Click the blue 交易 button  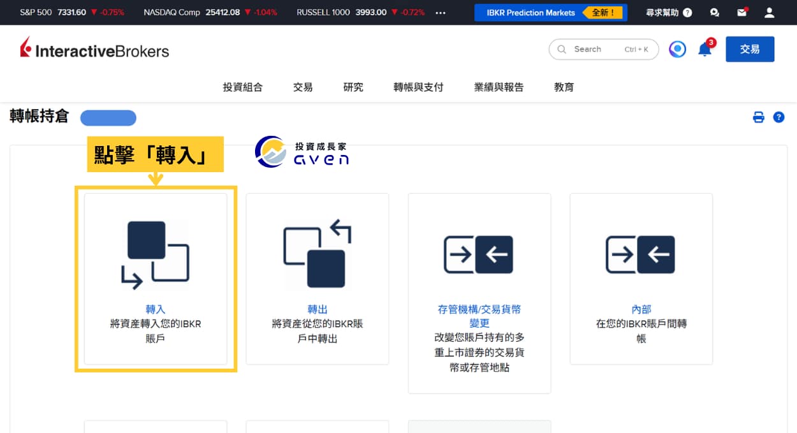(750, 49)
